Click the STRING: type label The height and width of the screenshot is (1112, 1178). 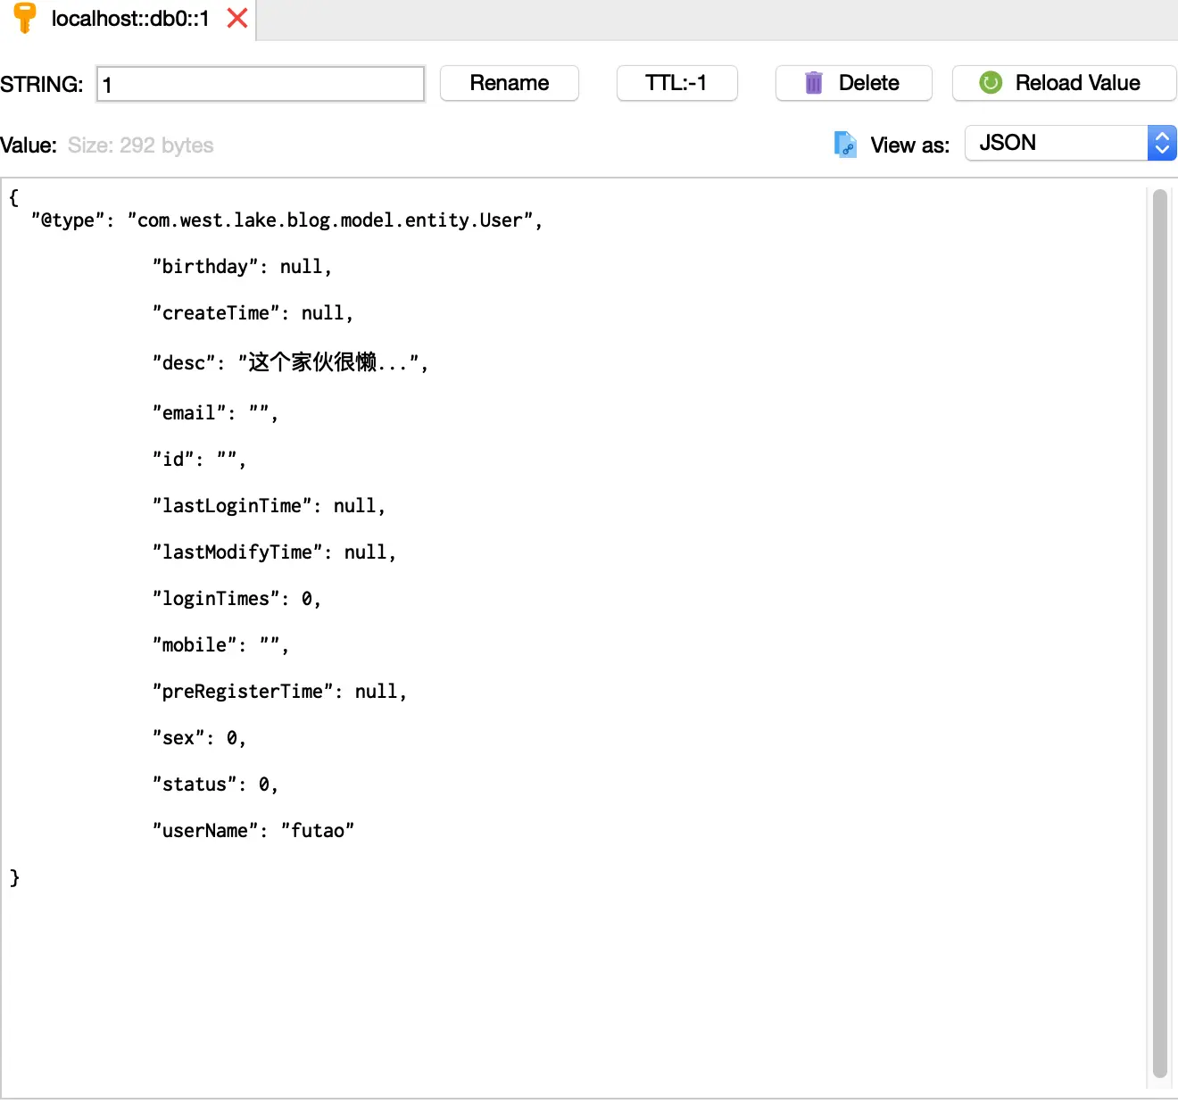point(42,85)
